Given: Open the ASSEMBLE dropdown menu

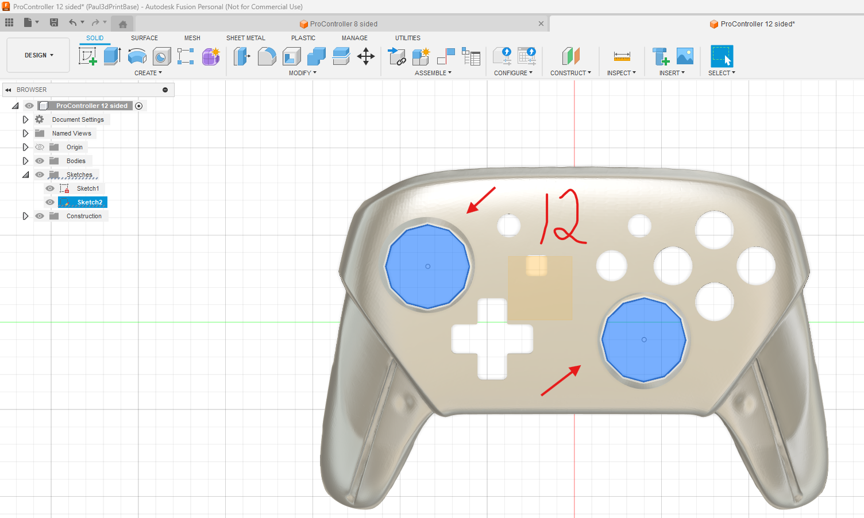Looking at the screenshot, I should 433,73.
